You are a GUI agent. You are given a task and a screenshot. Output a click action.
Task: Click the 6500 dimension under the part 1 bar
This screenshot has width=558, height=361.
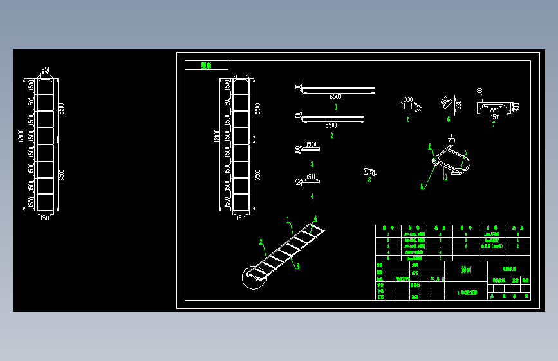[335, 96]
